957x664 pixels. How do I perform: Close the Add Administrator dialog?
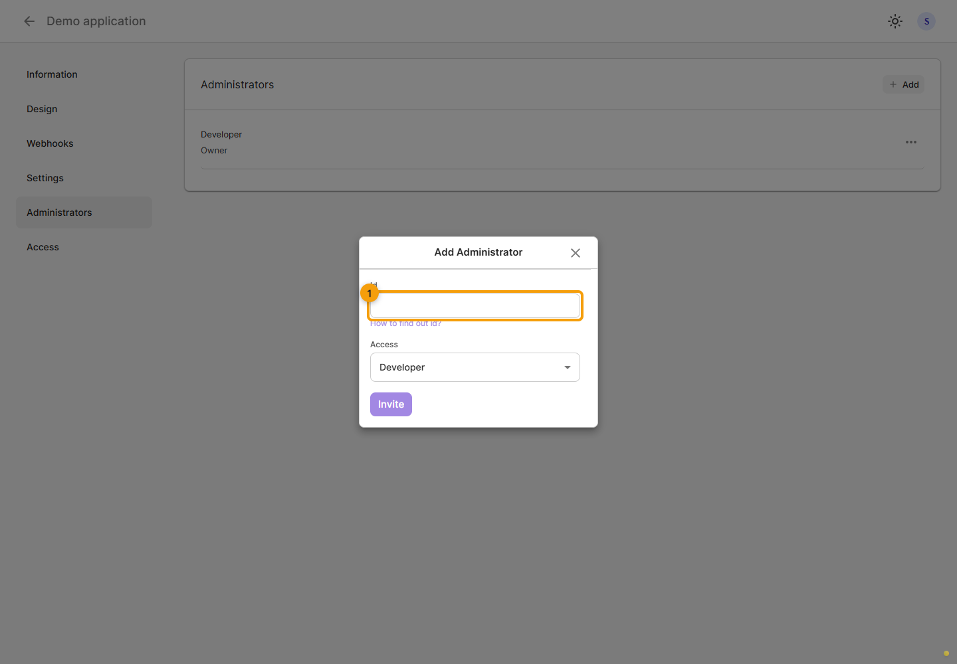(576, 253)
